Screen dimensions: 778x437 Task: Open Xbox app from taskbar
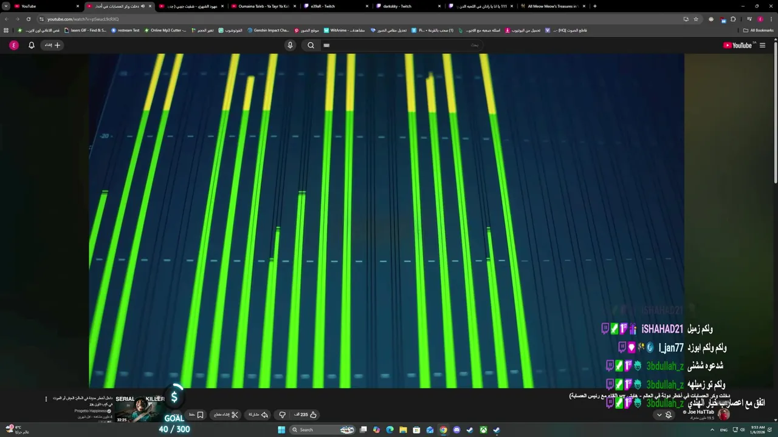pos(483,430)
